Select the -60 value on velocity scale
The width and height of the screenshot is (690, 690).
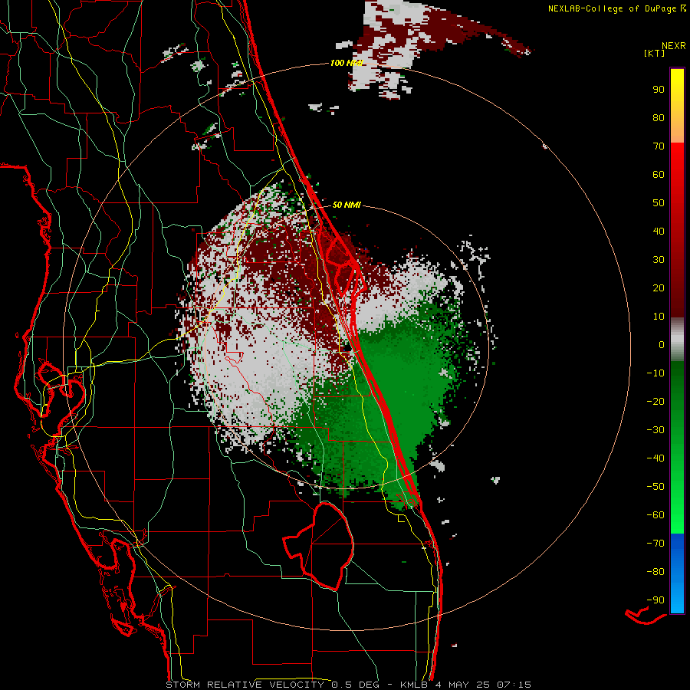point(655,515)
